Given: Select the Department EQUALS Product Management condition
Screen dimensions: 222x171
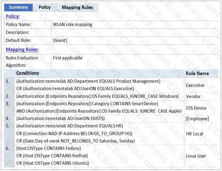Looking at the screenshot, I should tap(88, 81).
